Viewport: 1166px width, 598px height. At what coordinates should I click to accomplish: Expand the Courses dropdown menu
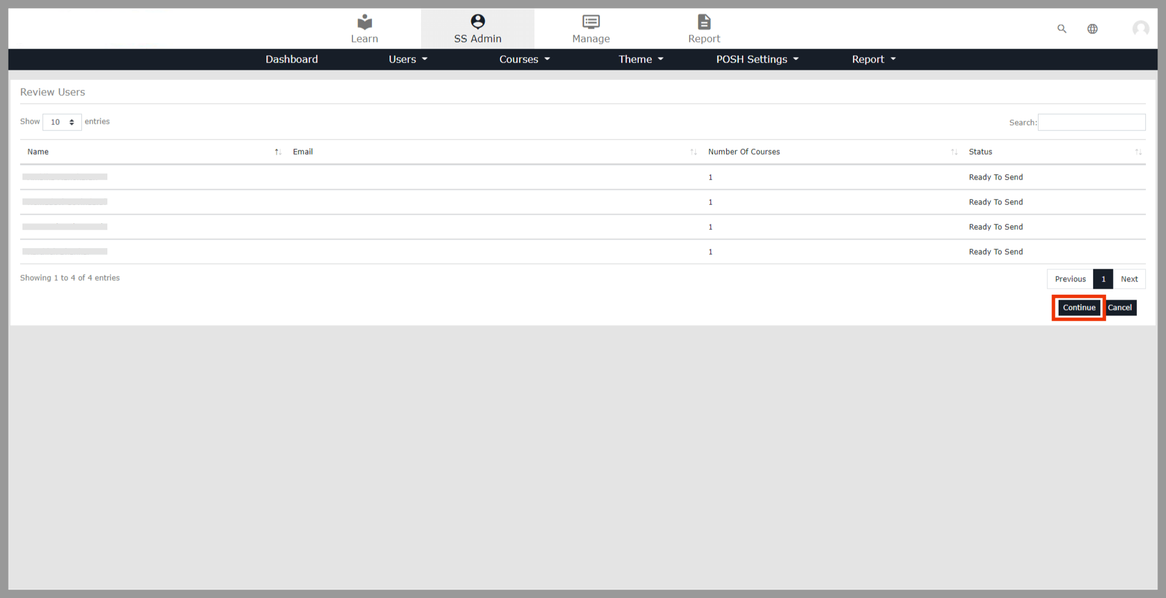click(x=524, y=59)
